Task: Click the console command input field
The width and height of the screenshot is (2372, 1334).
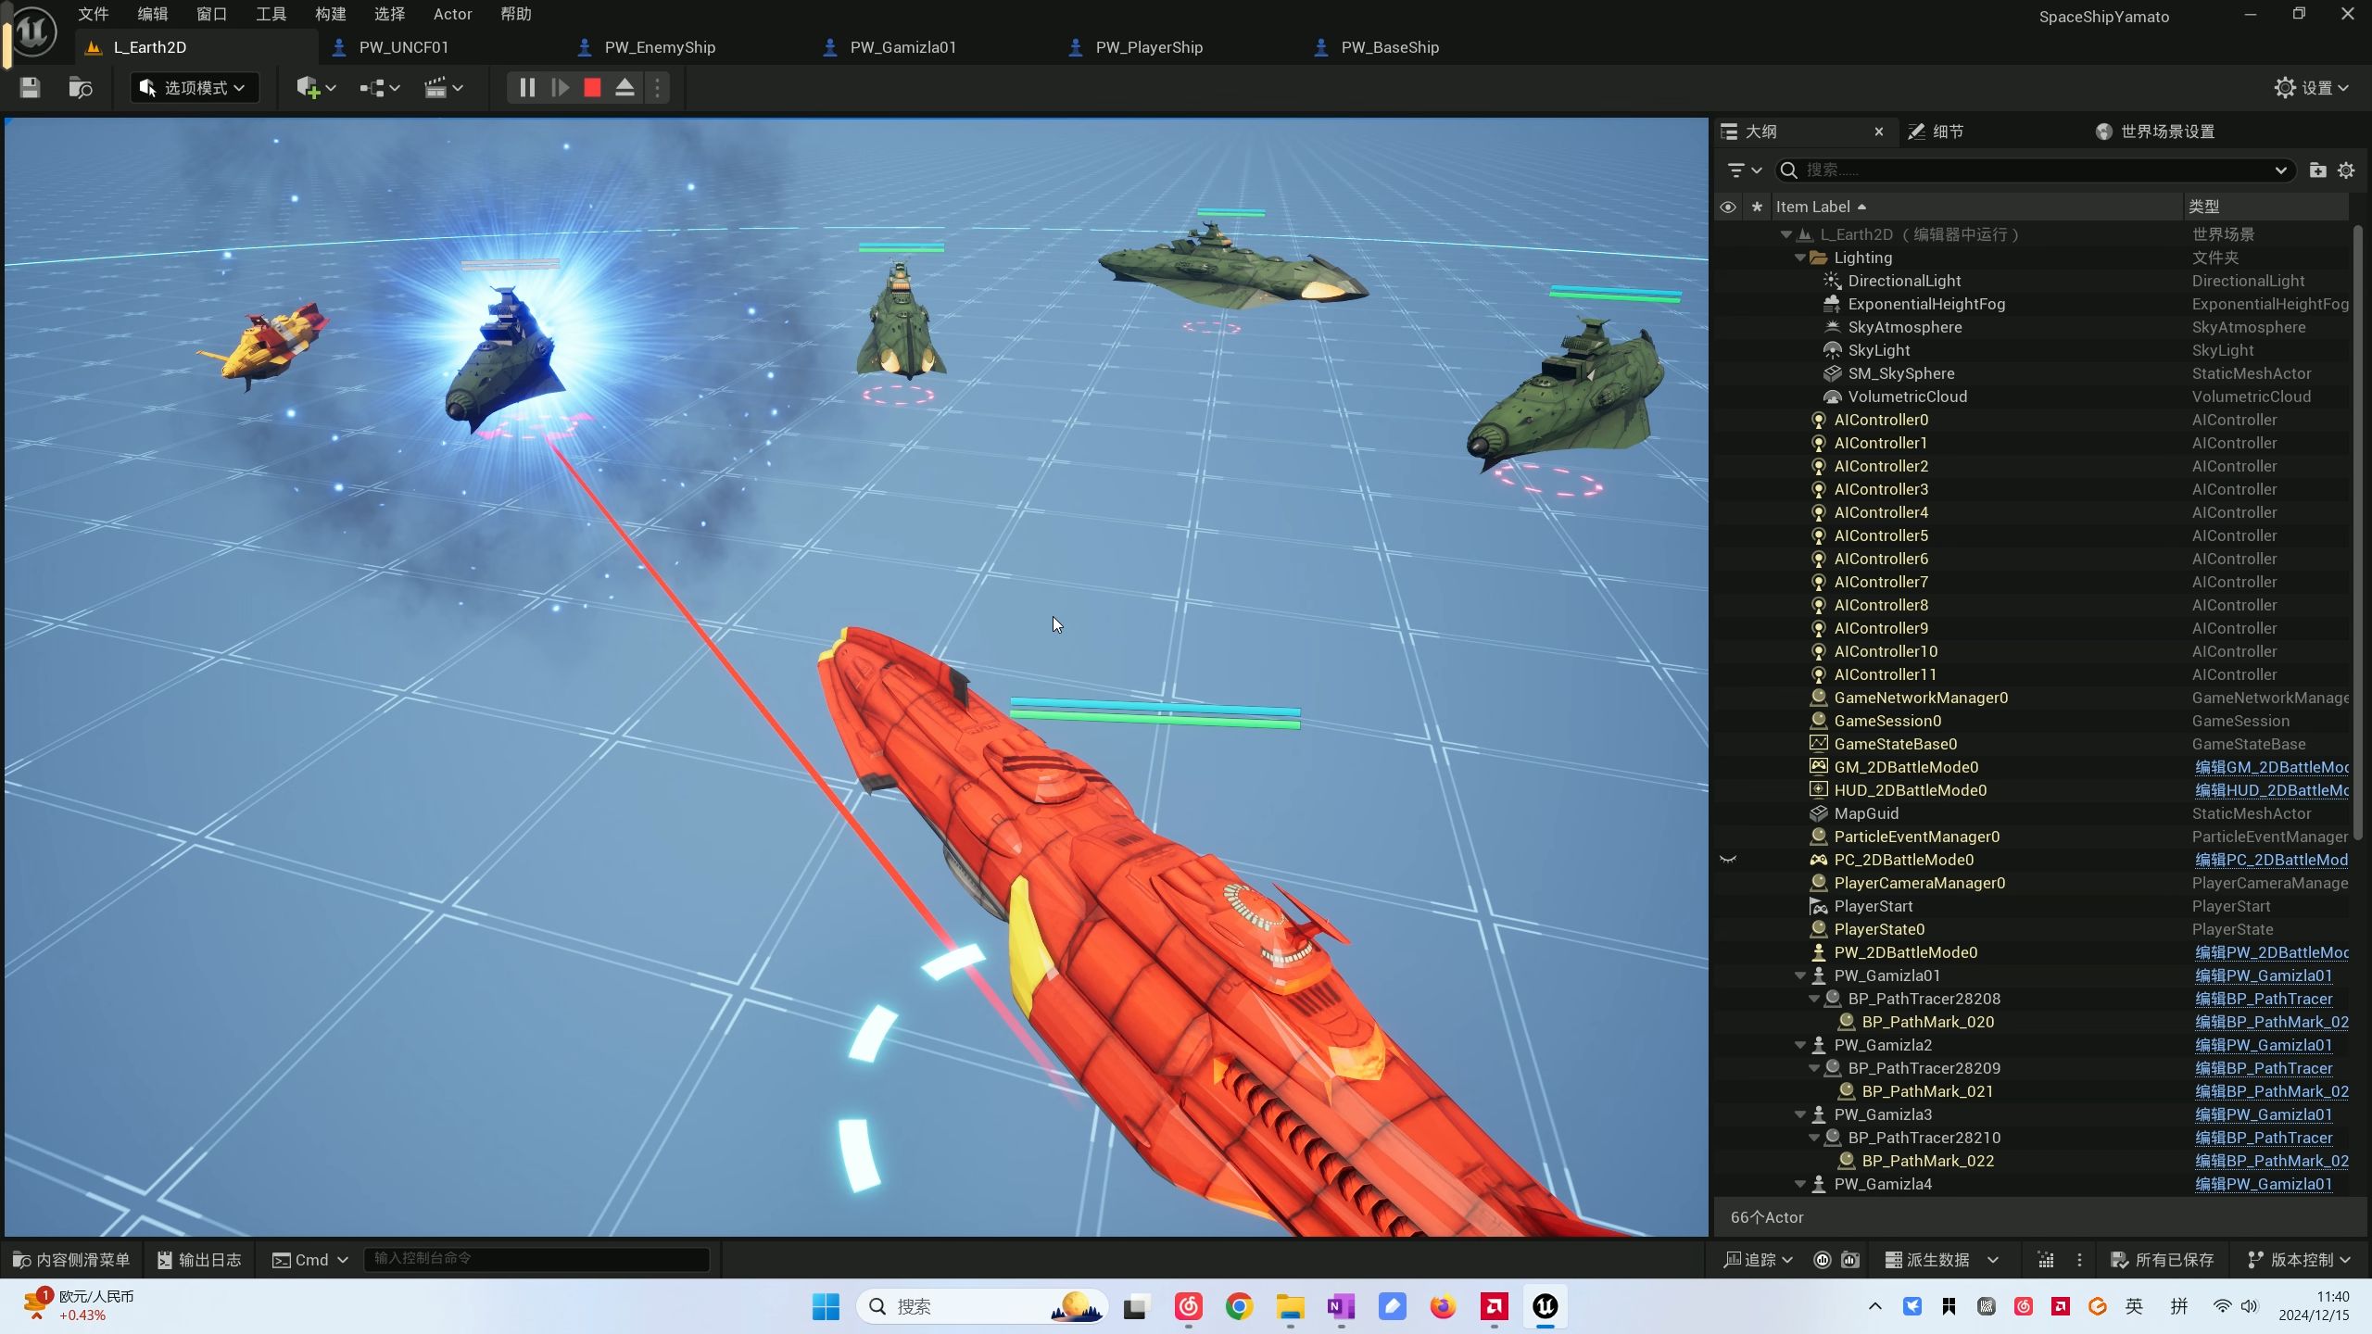Action: pos(536,1259)
